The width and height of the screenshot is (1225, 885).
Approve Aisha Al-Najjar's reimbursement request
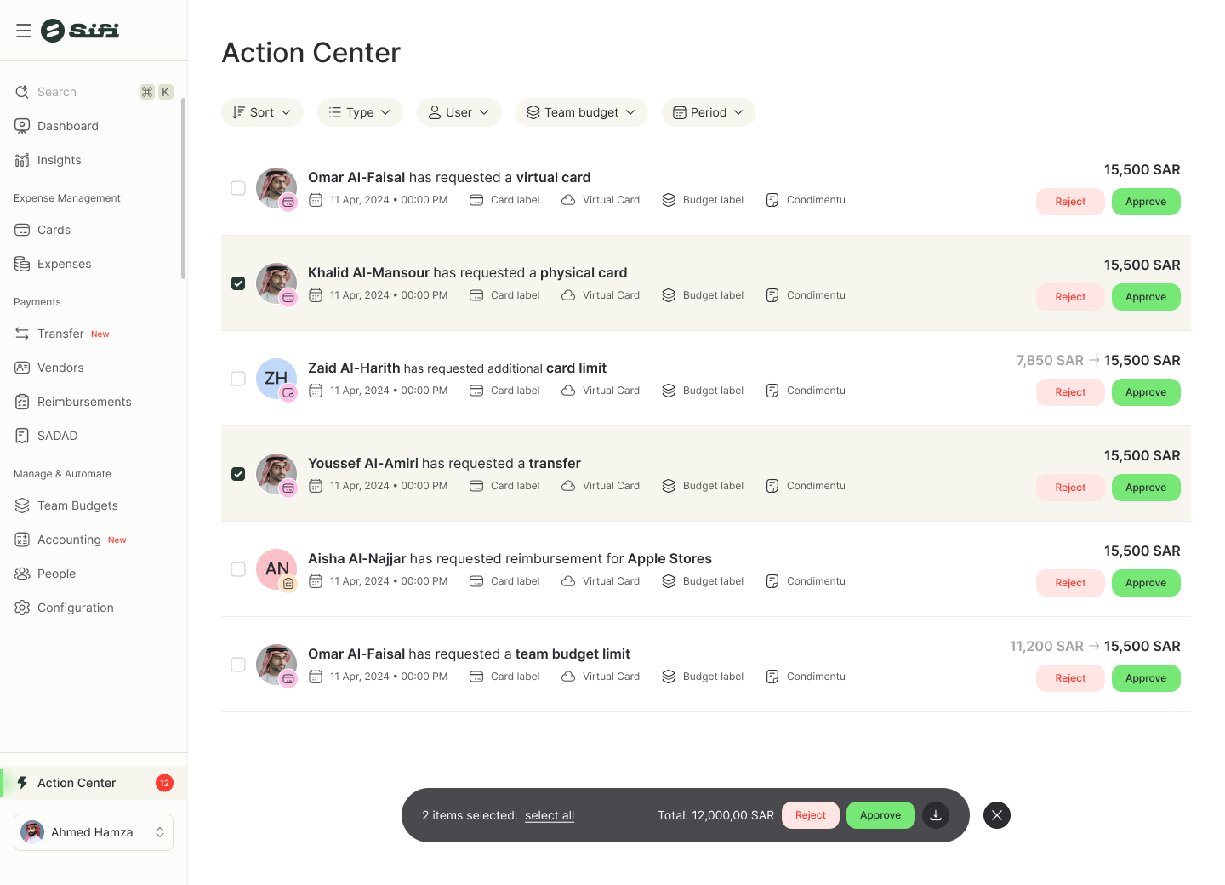coord(1146,583)
